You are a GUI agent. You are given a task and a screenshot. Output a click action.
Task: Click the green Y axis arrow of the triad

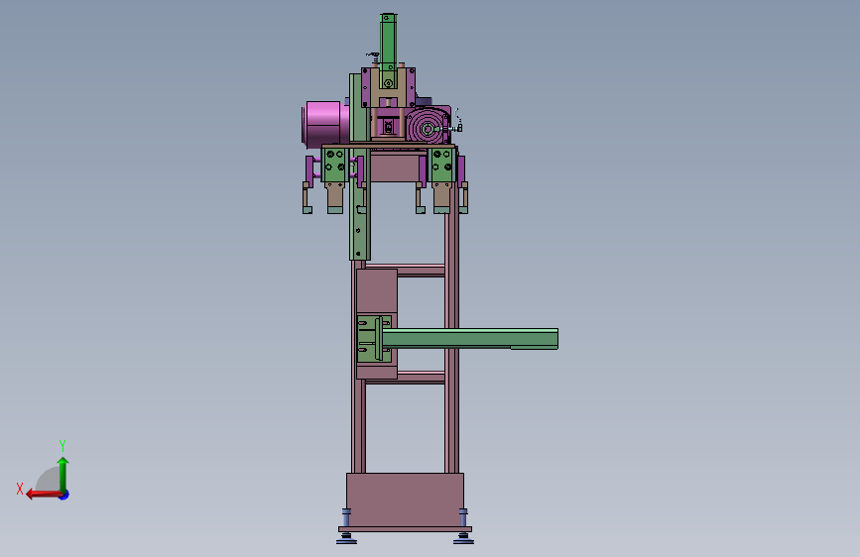coord(63,474)
